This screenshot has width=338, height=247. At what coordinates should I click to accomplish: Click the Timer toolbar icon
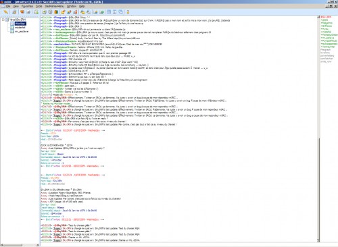click(x=51, y=12)
